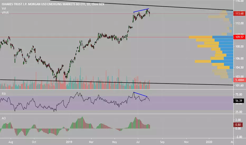246x145 pixels.
Task: Select the Vol indicator label
Action: tap(4, 8)
